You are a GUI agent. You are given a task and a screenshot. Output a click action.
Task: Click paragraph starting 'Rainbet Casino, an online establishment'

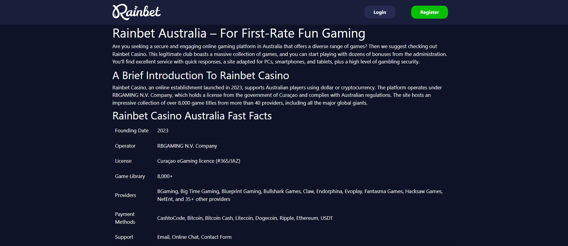[277, 95]
